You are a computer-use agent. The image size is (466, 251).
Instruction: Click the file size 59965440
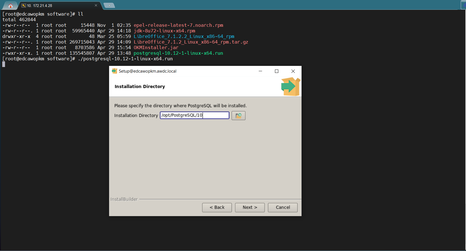[83, 31]
